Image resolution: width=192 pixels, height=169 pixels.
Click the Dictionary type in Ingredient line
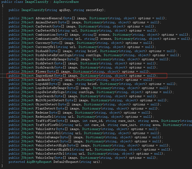[x=89, y=76]
